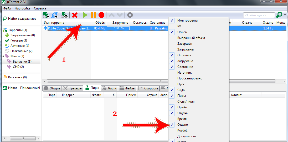This screenshot has height=142, width=288.
Task: Click the red X Remove Torrent icon
Action: point(75,15)
